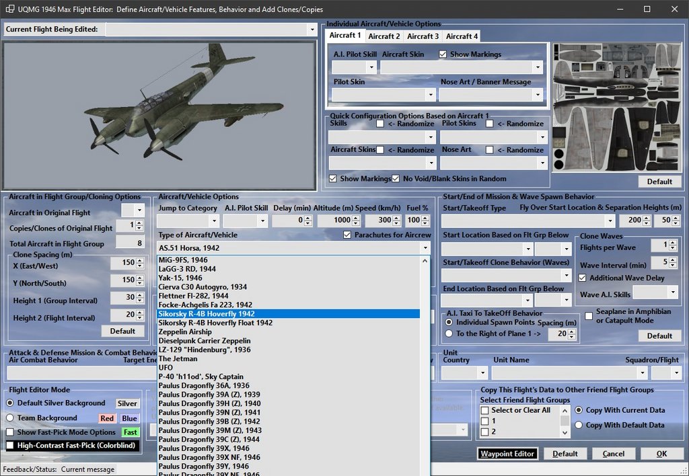Enable Randomize for Skills
This screenshot has width=689, height=476.
click(x=380, y=124)
